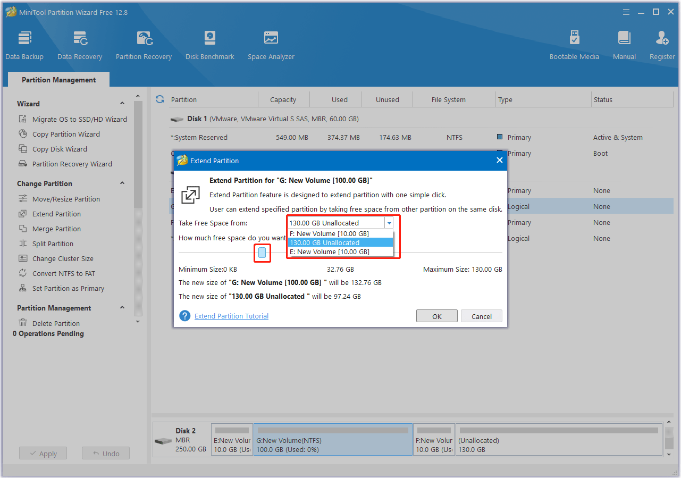Click the Type column header
The height and width of the screenshot is (478, 681).
pos(543,99)
